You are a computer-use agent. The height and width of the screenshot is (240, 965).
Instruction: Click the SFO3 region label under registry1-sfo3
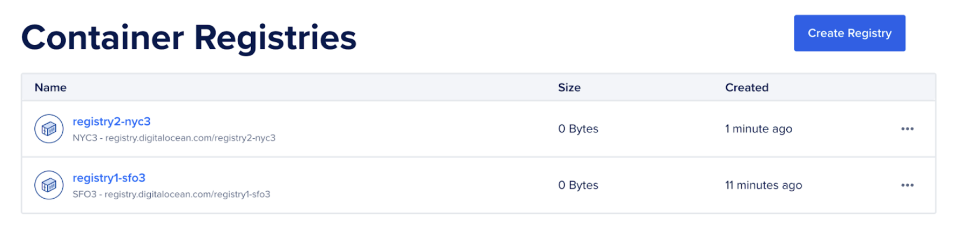[x=84, y=194]
